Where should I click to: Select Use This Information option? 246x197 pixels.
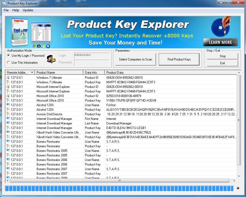point(23,62)
